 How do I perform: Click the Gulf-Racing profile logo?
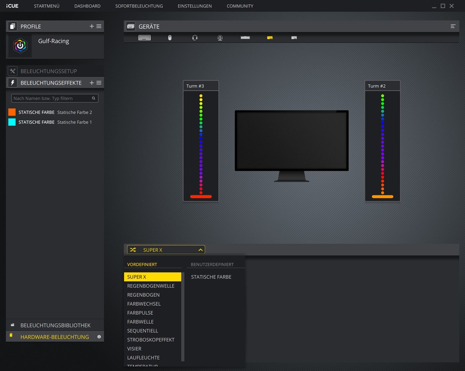tap(20, 45)
